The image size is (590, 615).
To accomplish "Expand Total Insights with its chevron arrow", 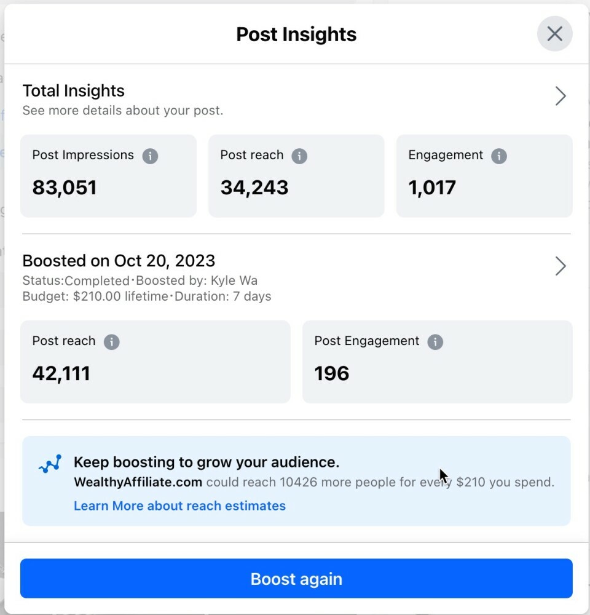I will (x=560, y=96).
